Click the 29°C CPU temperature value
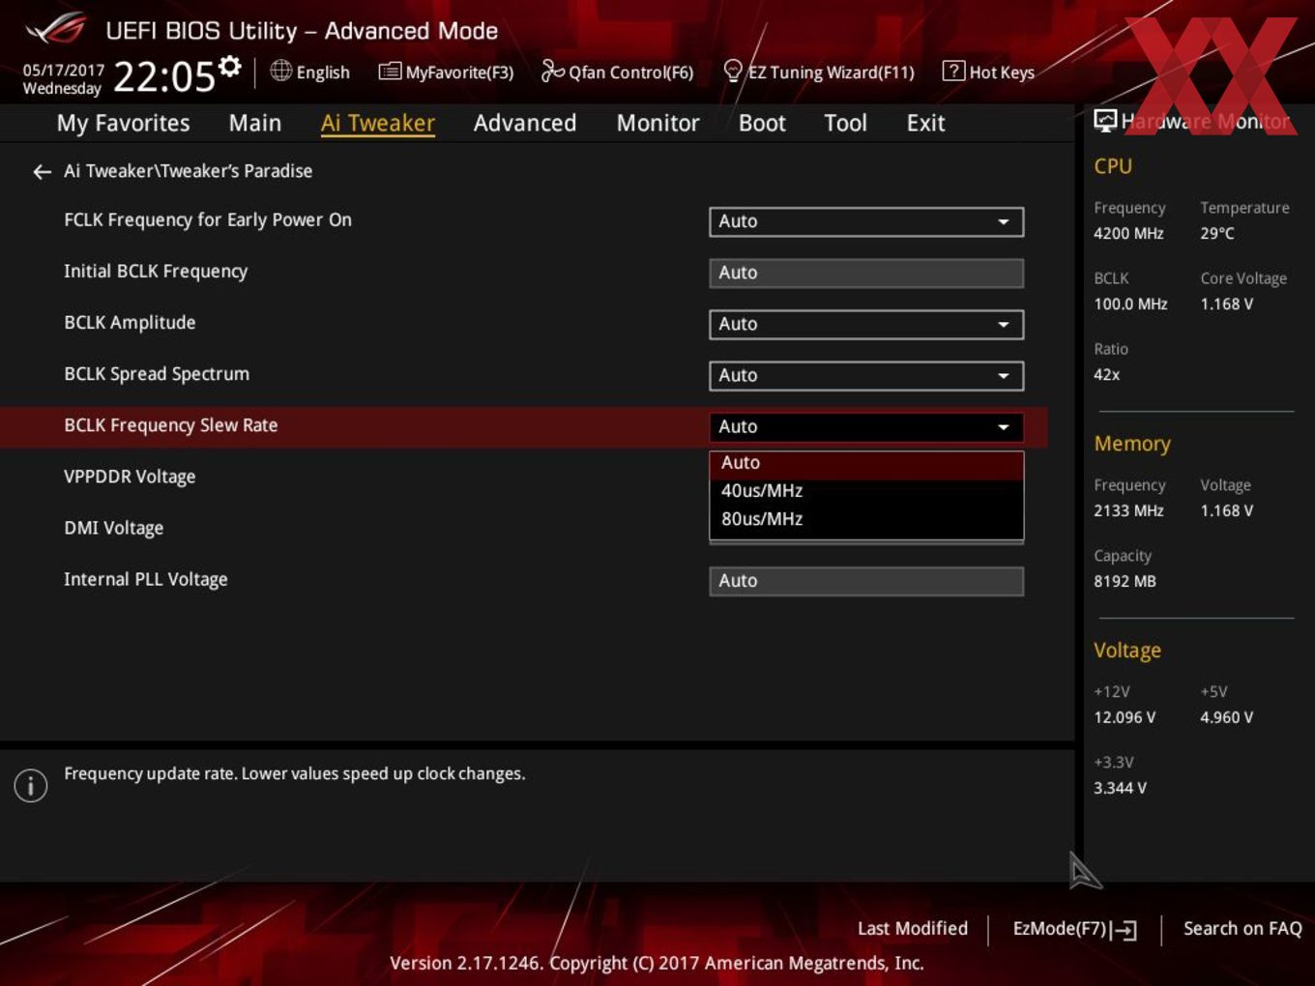The height and width of the screenshot is (986, 1315). click(x=1217, y=233)
